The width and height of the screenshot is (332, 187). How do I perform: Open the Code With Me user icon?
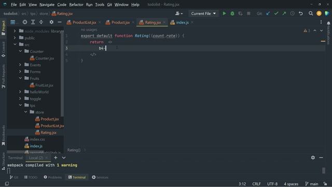(179, 14)
